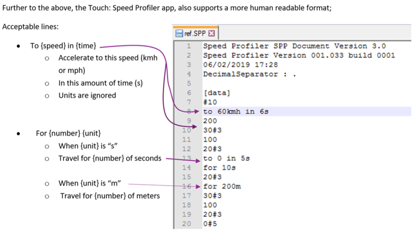Click the text 'Travel for {number} of meters'
415x232 pixels.
pyautogui.click(x=110, y=196)
